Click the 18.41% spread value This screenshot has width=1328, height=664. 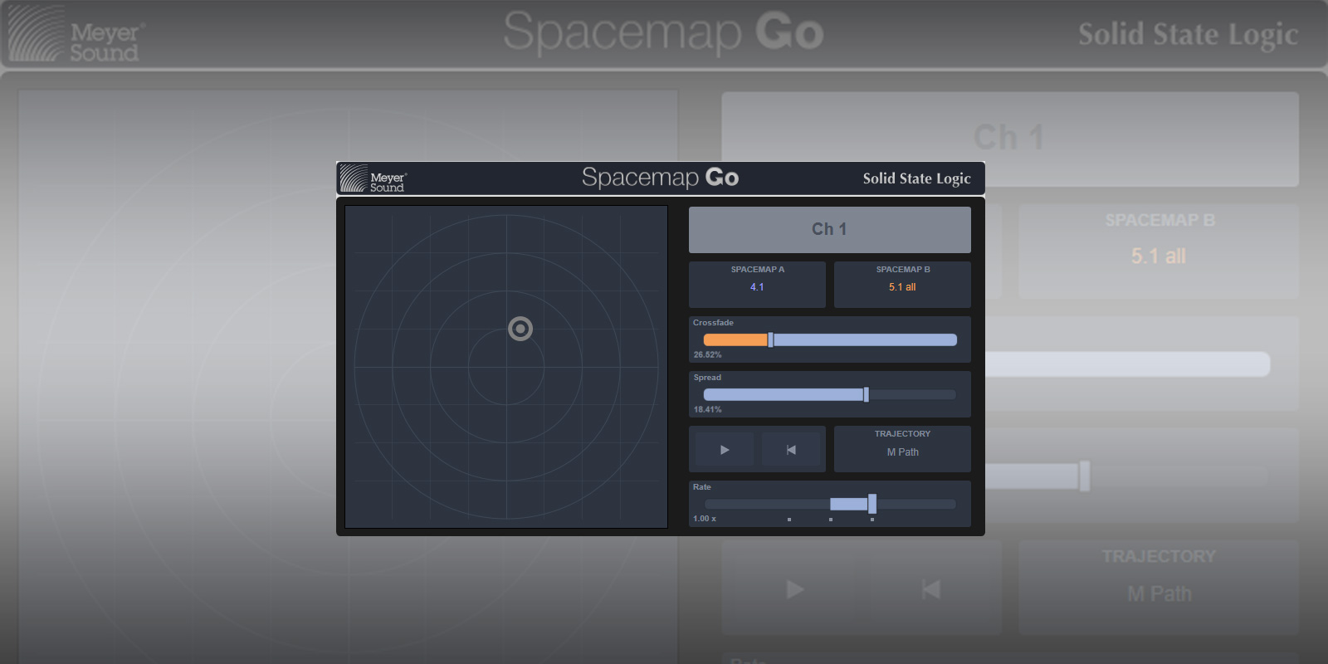tap(708, 409)
